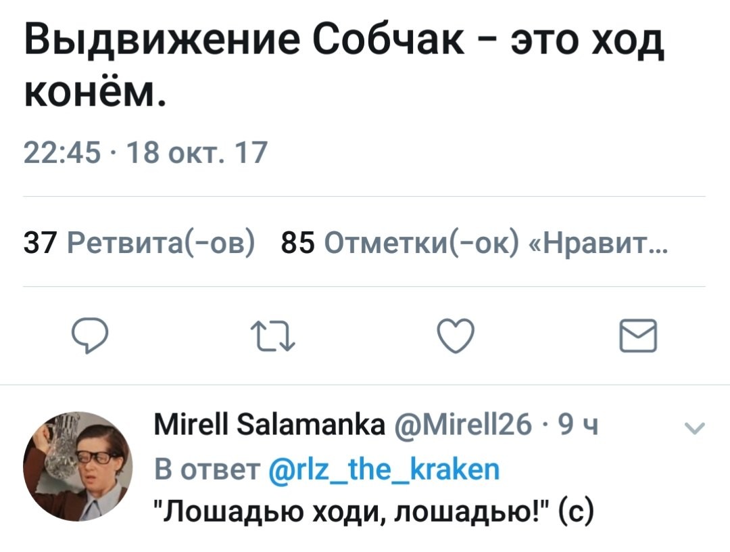Show the Отметки(-ок) «Нравит… likes list
The height and width of the screenshot is (552, 730).
click(x=495, y=241)
